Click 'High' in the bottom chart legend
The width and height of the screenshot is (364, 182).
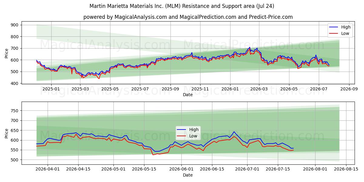click(x=194, y=130)
